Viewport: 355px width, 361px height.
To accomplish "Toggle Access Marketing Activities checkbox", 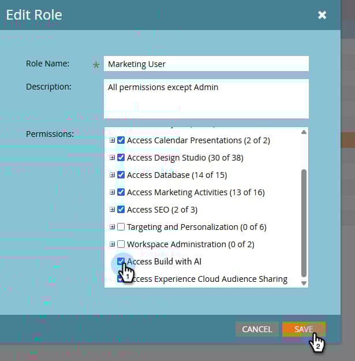I will [121, 192].
